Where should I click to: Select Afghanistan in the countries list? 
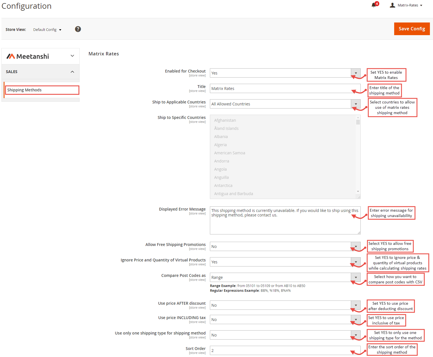225,120
